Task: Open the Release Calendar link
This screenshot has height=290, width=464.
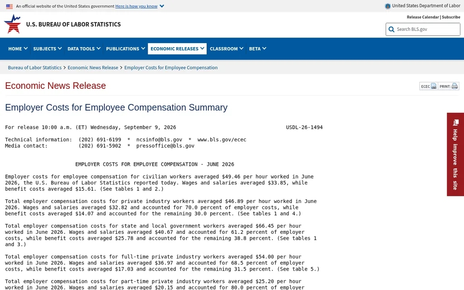Action: (x=423, y=17)
